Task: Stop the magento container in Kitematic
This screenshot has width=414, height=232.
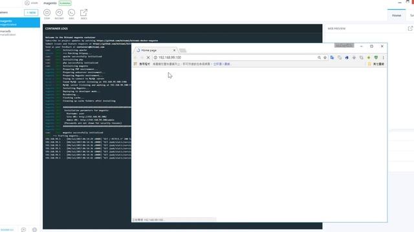Action: pyautogui.click(x=47, y=13)
